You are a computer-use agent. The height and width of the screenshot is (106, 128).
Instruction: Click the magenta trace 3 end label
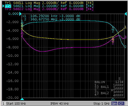(125, 37)
